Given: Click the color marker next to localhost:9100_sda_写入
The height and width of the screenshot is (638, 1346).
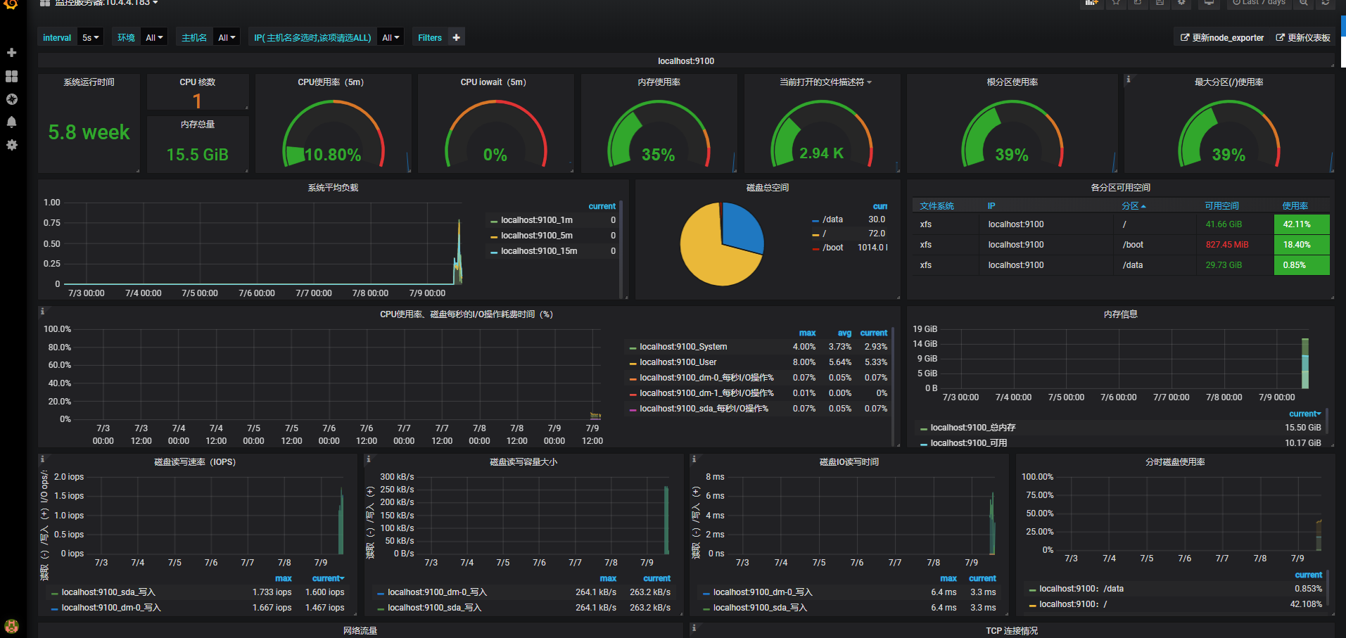Looking at the screenshot, I should click(55, 592).
